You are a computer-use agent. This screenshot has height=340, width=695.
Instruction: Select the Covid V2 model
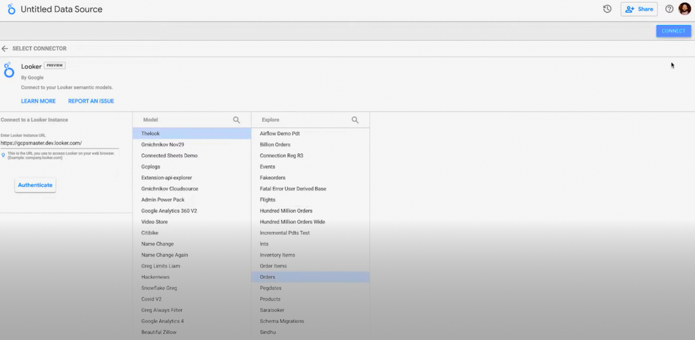point(191,299)
